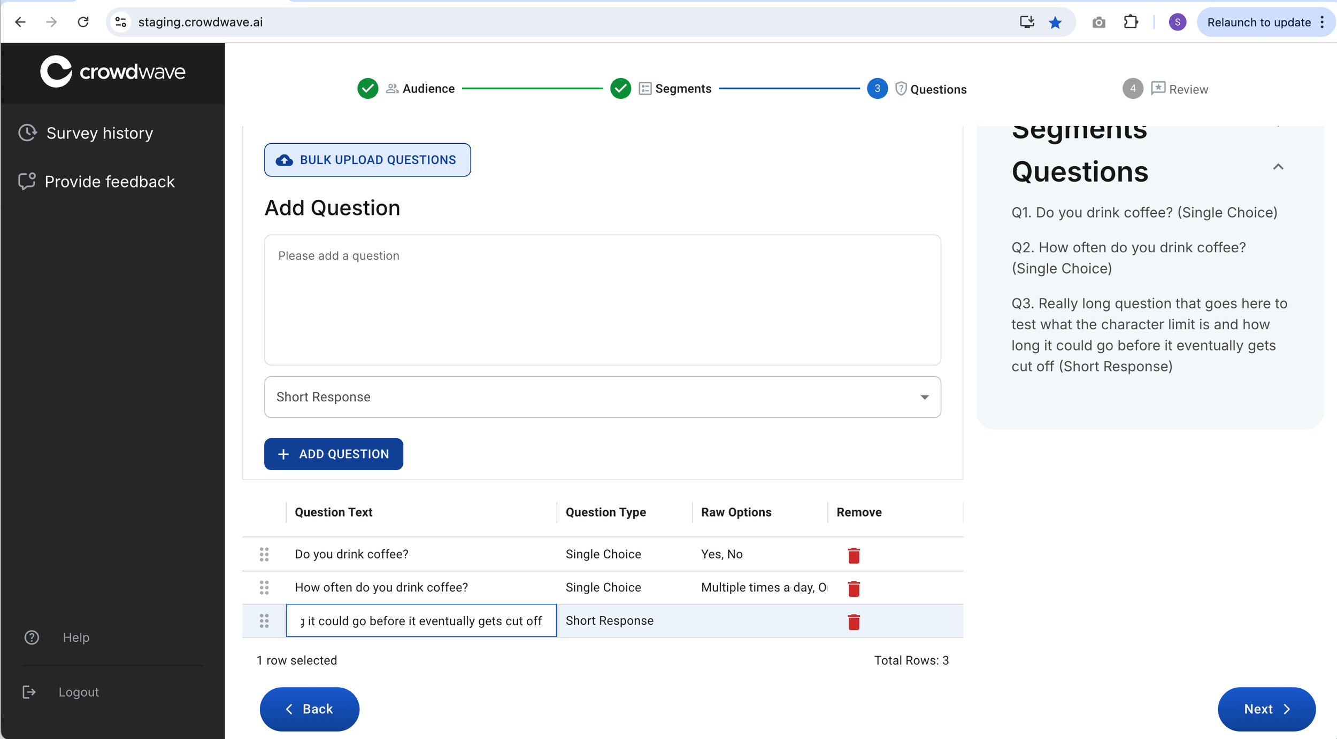Collapse the Questions summary panel
This screenshot has height=739, width=1337.
pyautogui.click(x=1278, y=167)
